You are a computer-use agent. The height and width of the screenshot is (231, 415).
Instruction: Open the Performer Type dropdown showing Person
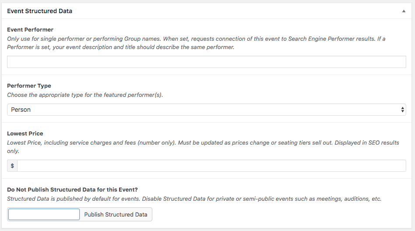point(206,110)
